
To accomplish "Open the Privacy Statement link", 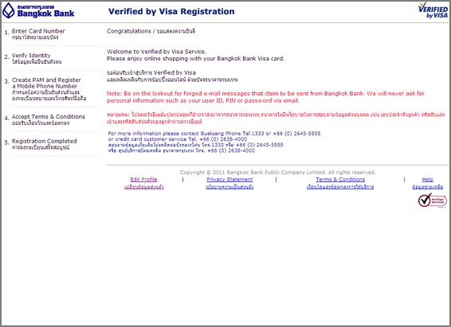I will 229,180.
